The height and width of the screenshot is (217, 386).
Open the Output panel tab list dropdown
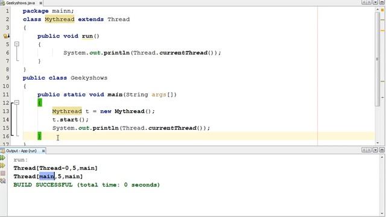375,150
